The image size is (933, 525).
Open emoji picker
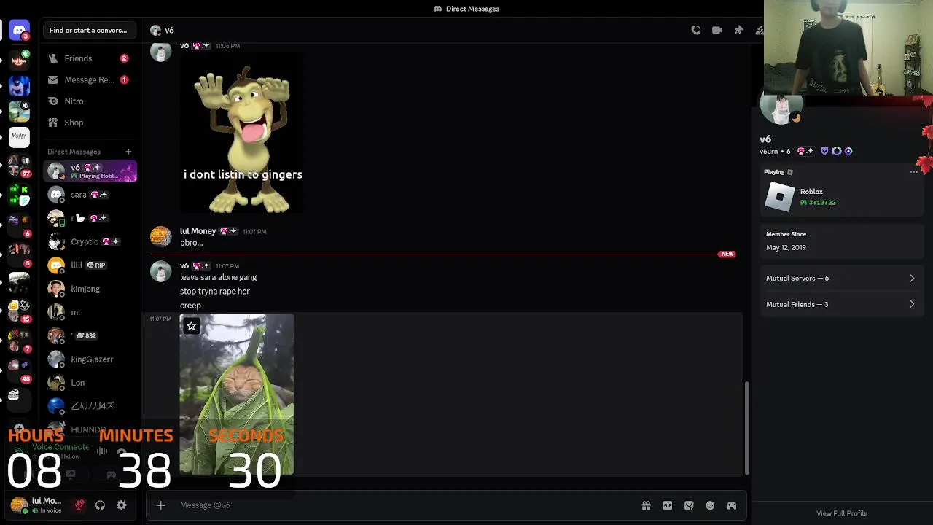[x=710, y=505]
